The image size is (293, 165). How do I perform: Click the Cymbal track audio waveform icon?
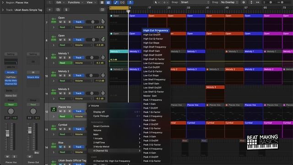(x=54, y=127)
